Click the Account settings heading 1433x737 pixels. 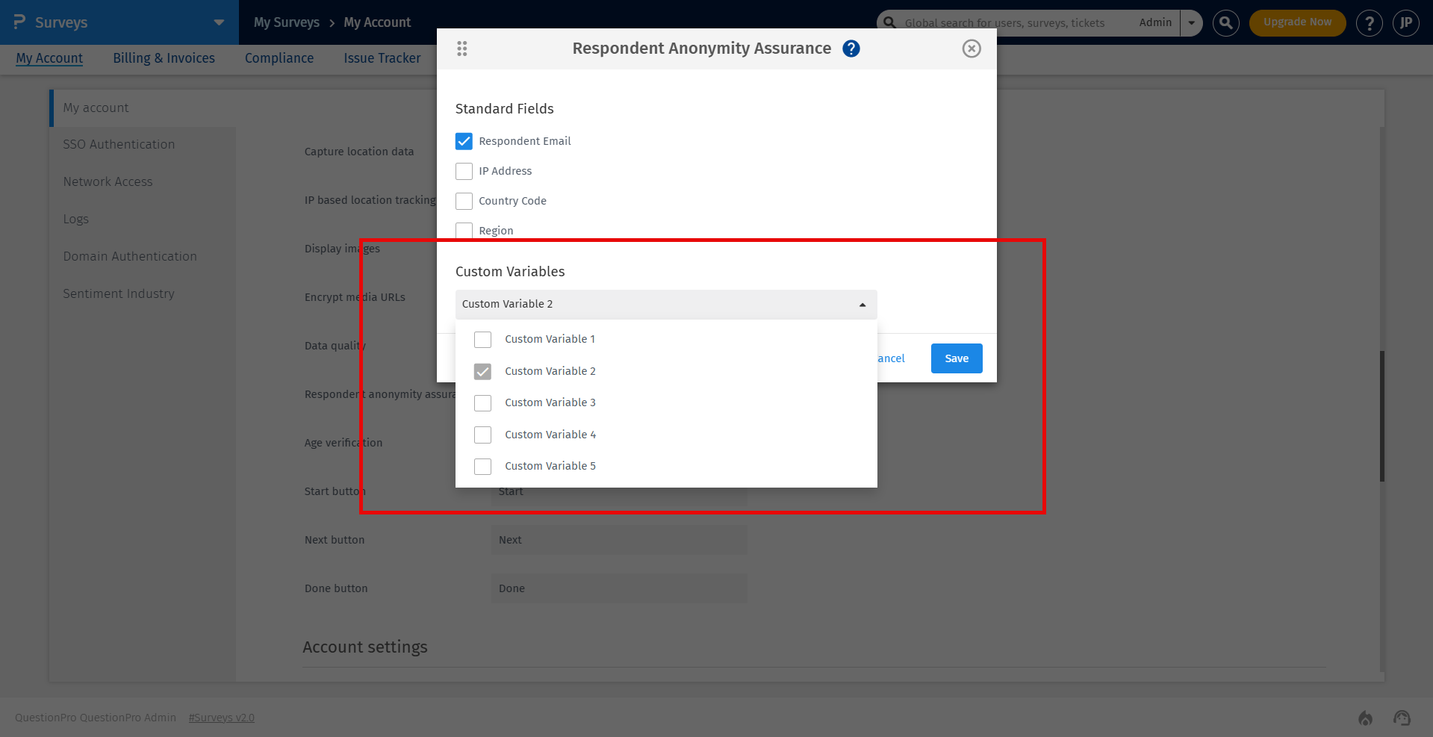(x=365, y=647)
